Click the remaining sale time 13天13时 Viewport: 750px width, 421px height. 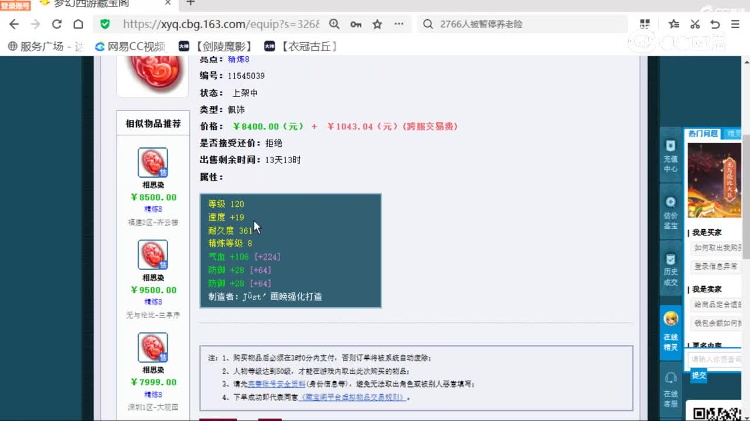[x=283, y=160]
